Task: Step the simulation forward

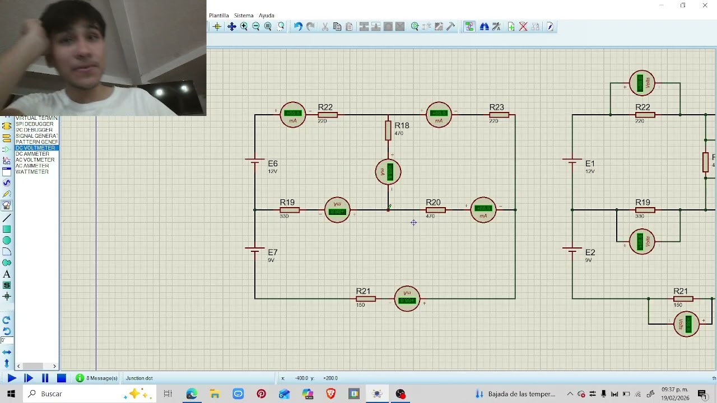Action: click(x=28, y=378)
